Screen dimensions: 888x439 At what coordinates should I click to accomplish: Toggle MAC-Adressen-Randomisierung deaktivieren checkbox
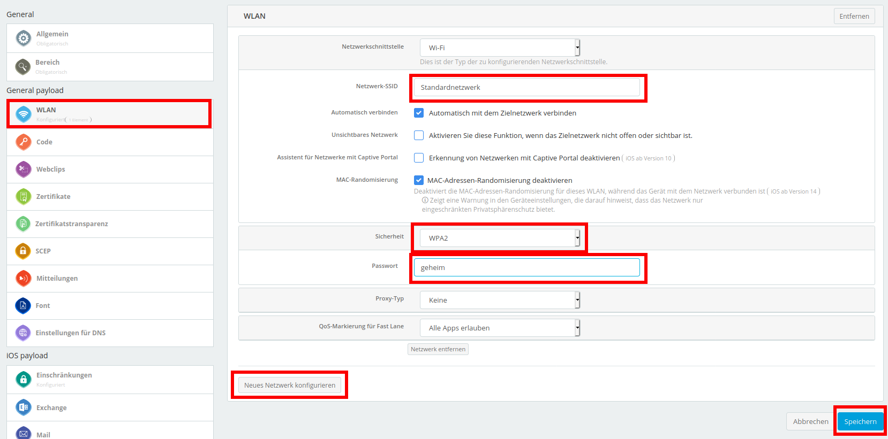(x=419, y=180)
